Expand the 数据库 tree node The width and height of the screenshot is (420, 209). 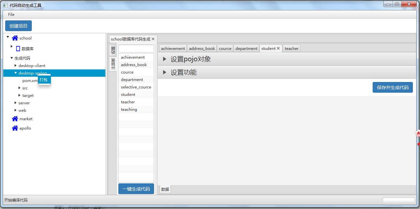point(11,46)
